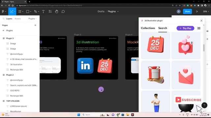Select the Rectangle 884 layer
Viewport: 211px width, 118px height.
16,70
